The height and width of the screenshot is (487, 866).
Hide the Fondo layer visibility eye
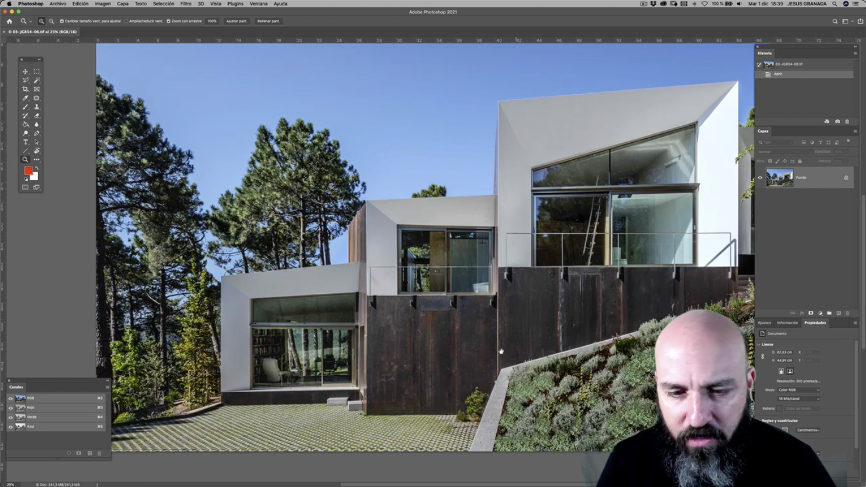click(760, 177)
